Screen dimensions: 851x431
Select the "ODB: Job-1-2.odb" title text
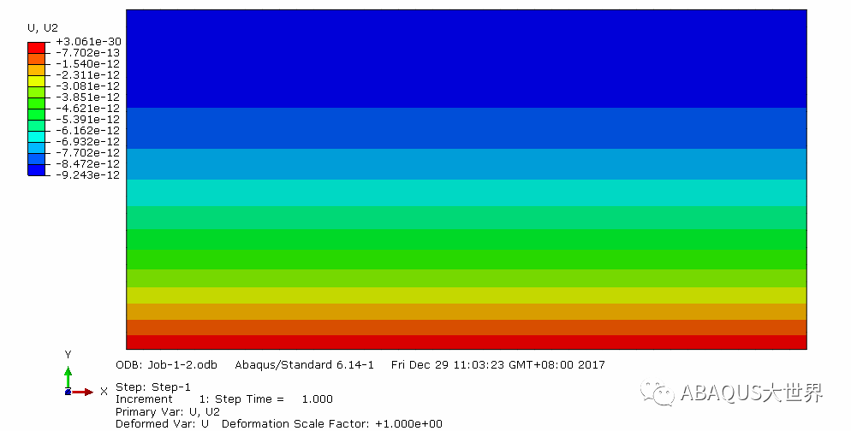click(167, 365)
